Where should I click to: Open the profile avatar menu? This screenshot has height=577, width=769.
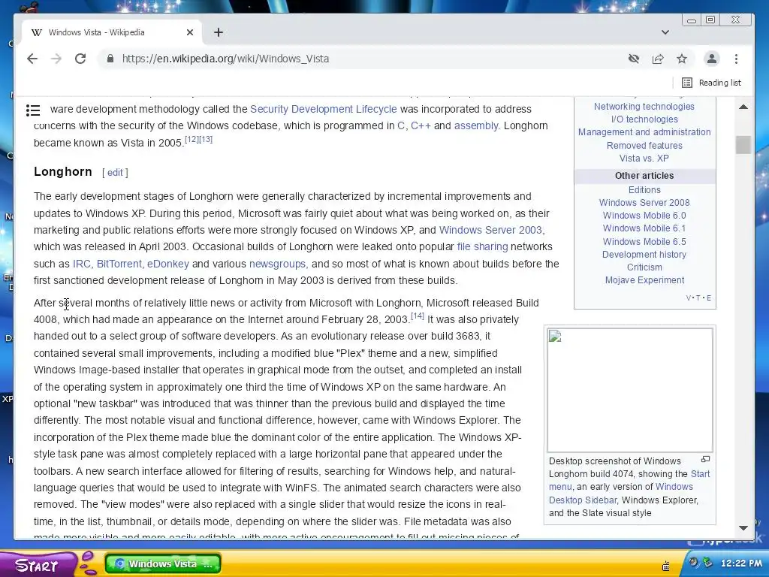click(x=712, y=59)
